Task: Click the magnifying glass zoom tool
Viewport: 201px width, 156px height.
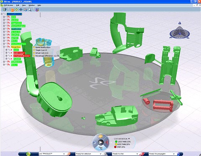Action: (30, 10)
